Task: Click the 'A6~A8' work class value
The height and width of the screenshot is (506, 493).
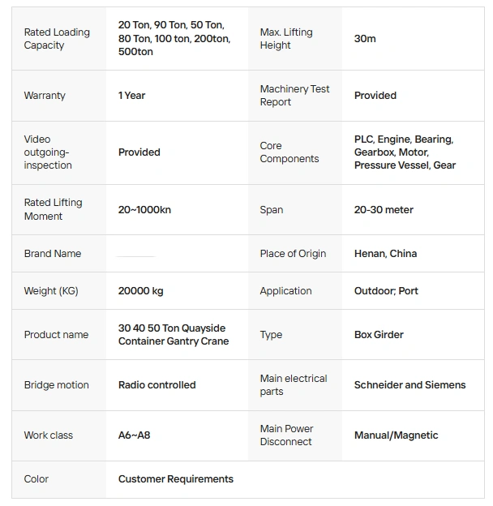Action: coord(135,435)
